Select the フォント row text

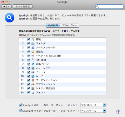click(41, 92)
